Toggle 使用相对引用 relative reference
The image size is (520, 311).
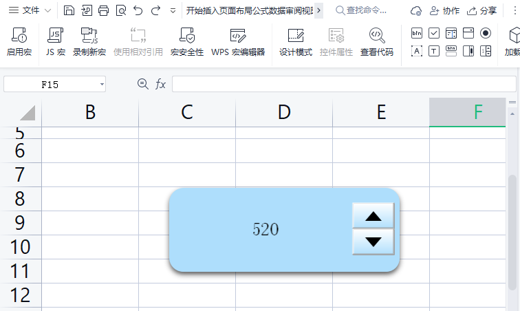point(138,41)
